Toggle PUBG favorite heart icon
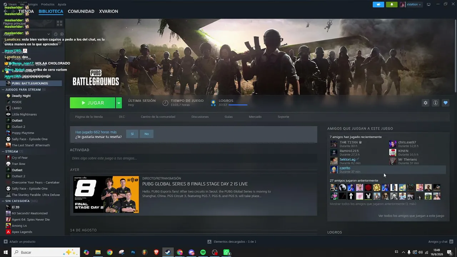Screen dimensions: 457x257 [445, 103]
